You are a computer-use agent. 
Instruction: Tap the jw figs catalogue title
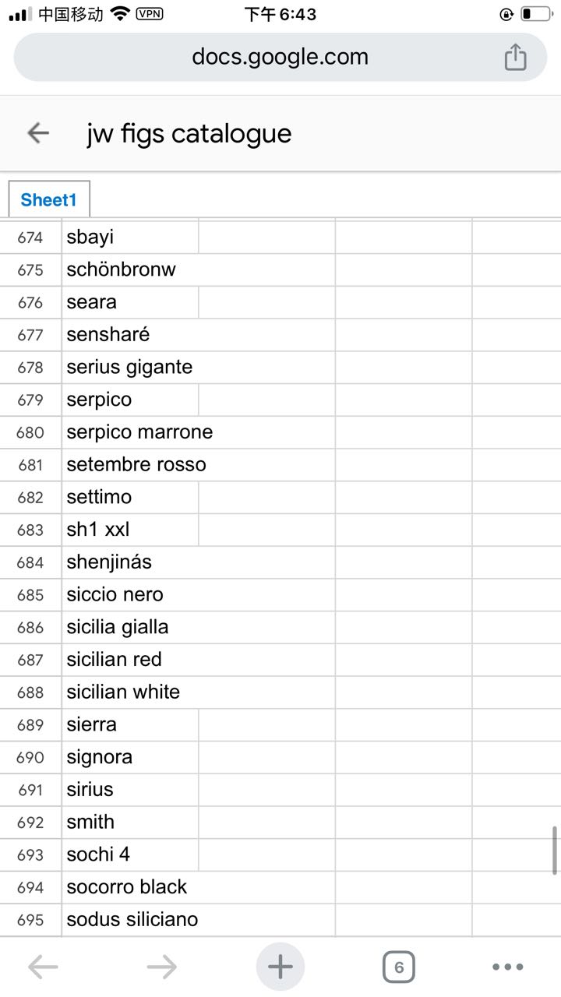click(189, 133)
